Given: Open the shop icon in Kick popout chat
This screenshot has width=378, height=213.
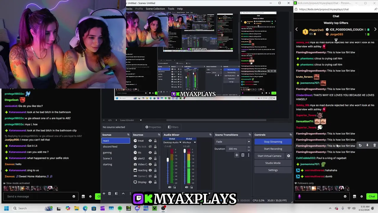Looking at the screenshot, I should tap(354, 196).
